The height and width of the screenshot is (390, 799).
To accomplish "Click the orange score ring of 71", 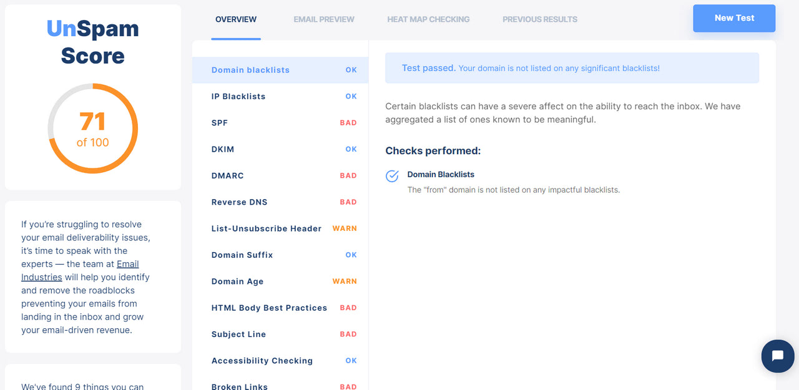I will coord(92,129).
